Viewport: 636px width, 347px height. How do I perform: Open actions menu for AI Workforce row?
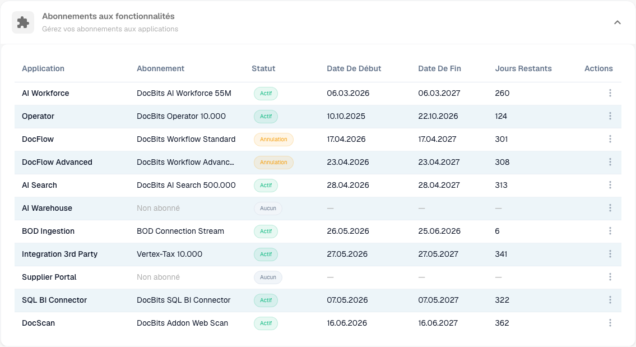click(x=610, y=94)
